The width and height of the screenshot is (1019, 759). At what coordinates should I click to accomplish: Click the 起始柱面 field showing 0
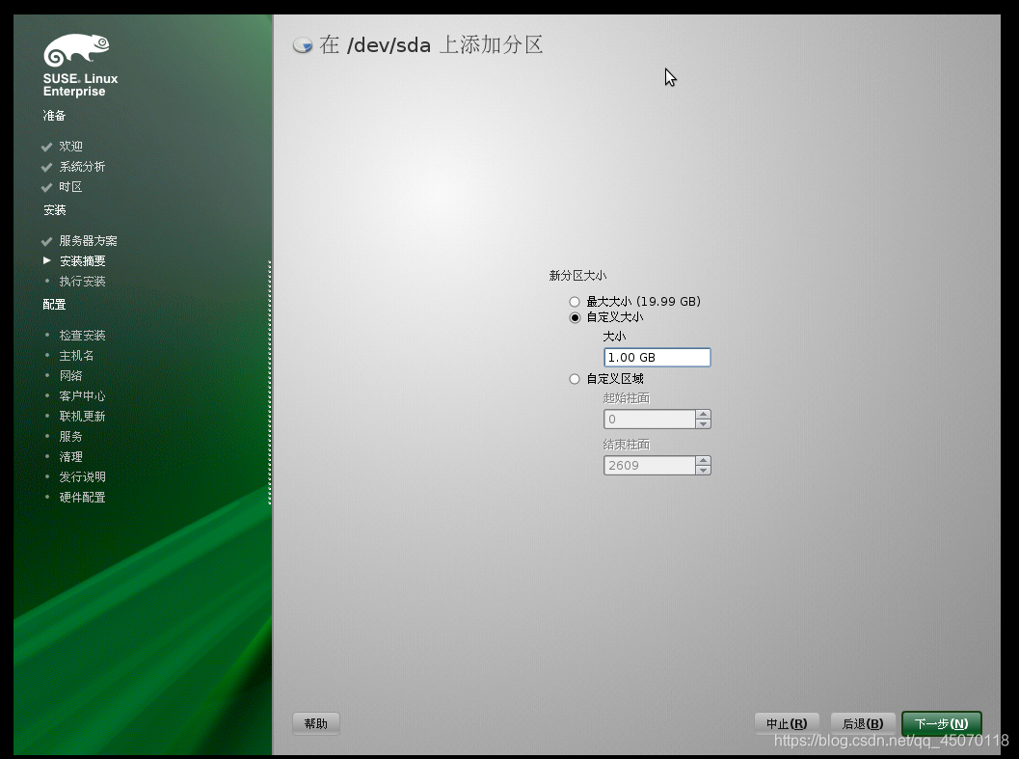pos(649,419)
